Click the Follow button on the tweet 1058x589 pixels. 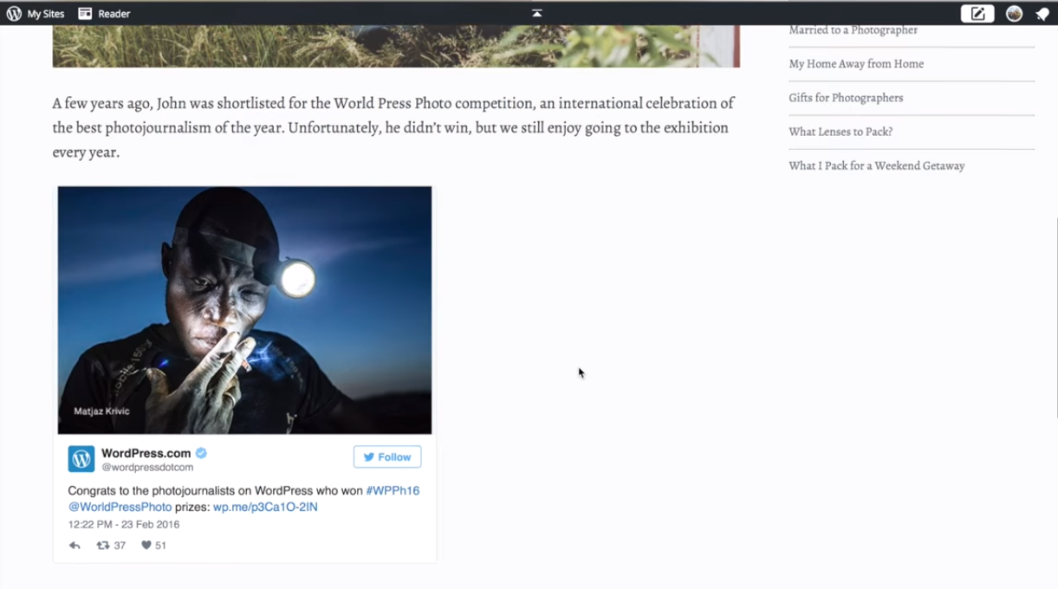pos(387,457)
